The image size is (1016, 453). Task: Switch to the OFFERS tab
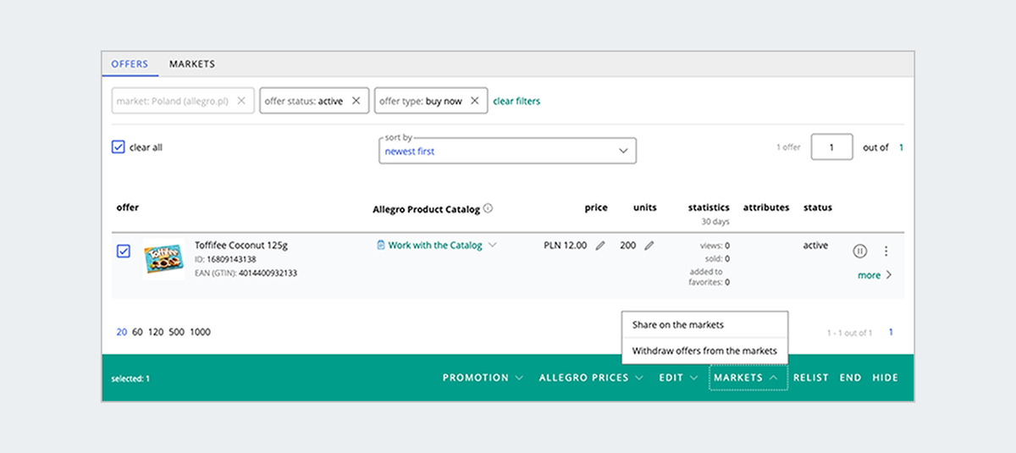click(x=130, y=64)
